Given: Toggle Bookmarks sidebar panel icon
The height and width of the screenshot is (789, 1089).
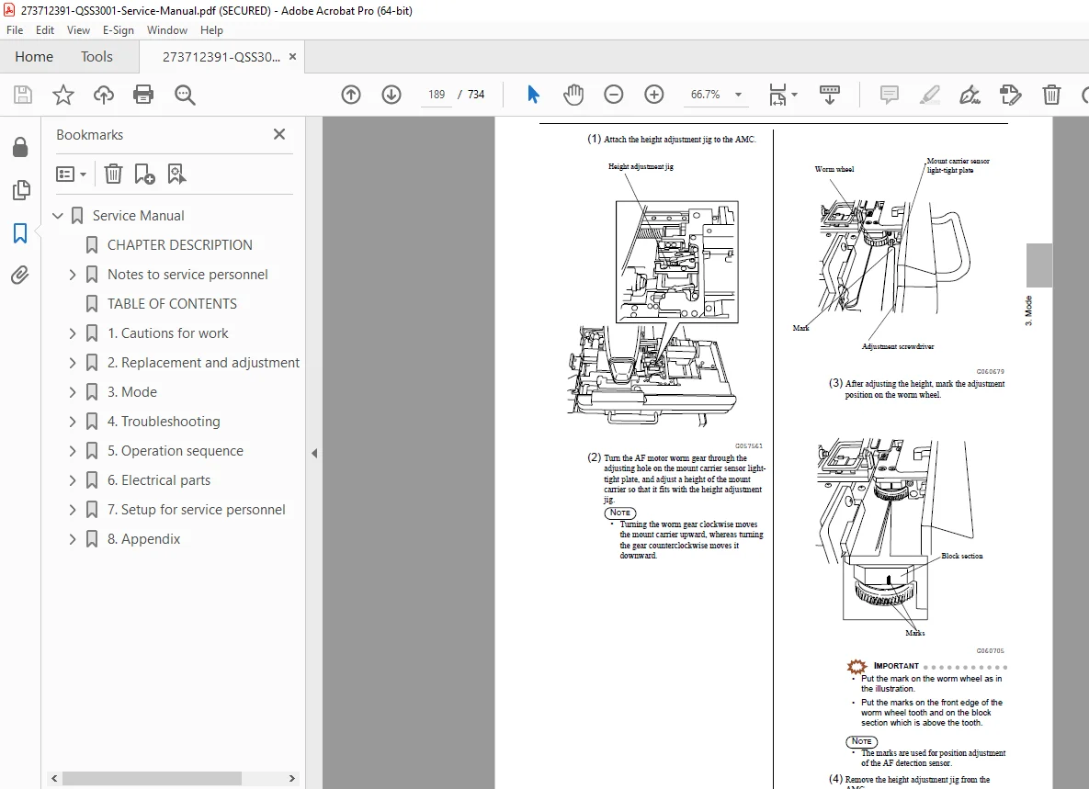Looking at the screenshot, I should point(20,233).
